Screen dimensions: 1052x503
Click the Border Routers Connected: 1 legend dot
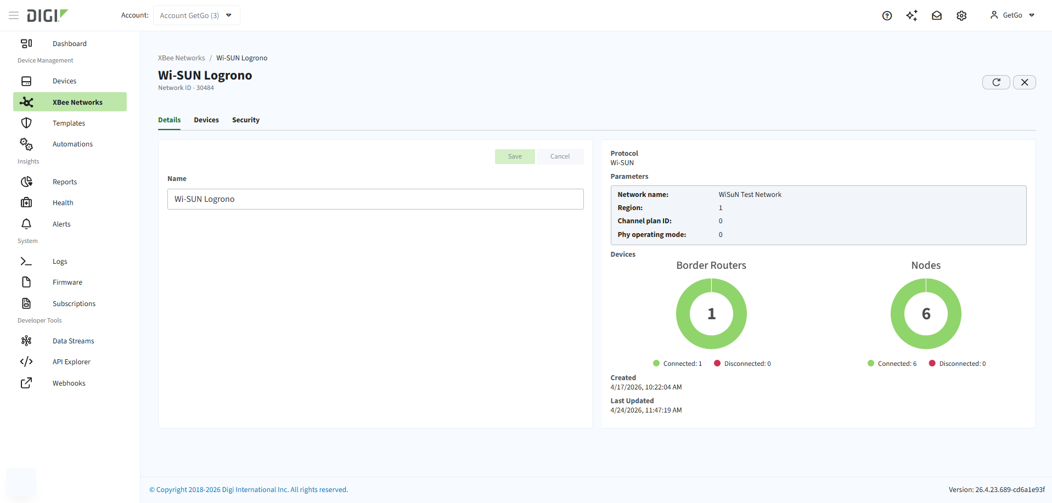point(656,363)
